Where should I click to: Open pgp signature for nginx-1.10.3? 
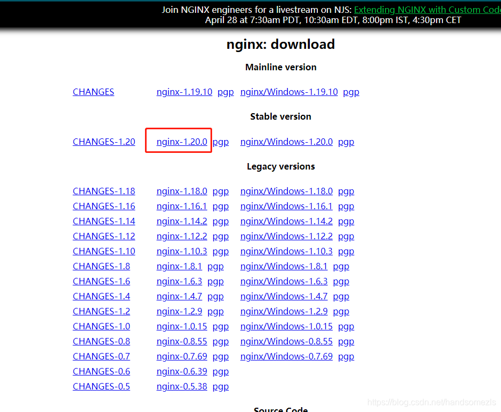coord(221,252)
